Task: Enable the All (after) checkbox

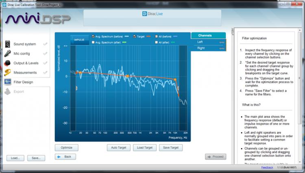Action: tap(157, 42)
